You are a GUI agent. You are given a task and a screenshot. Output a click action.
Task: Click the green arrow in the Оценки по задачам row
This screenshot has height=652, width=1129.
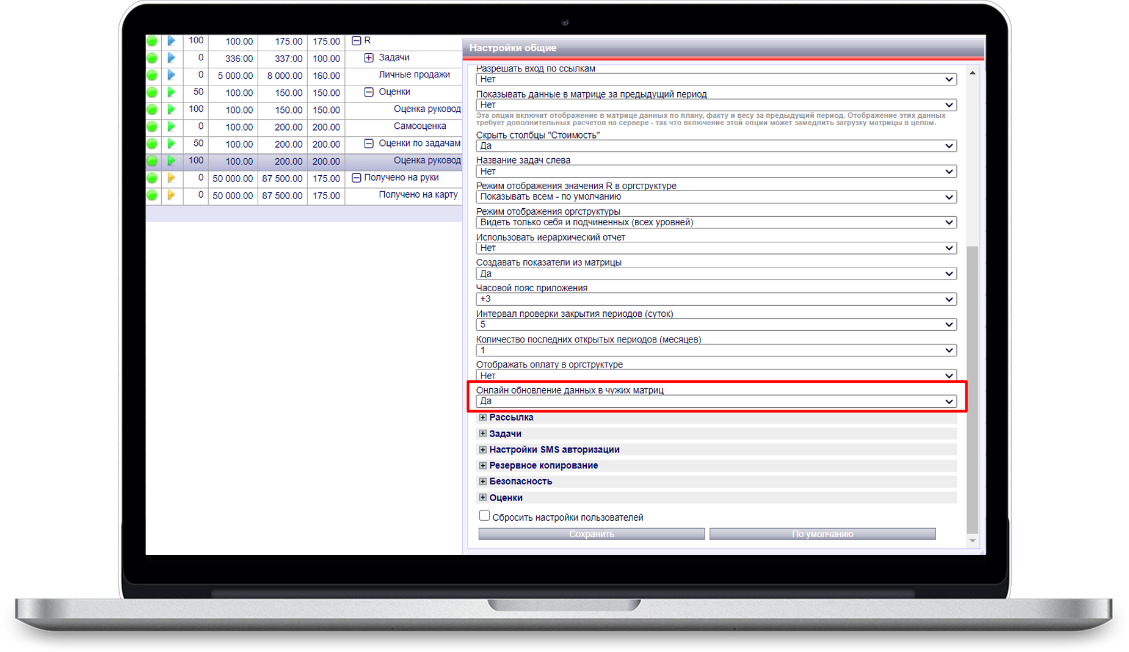(172, 143)
